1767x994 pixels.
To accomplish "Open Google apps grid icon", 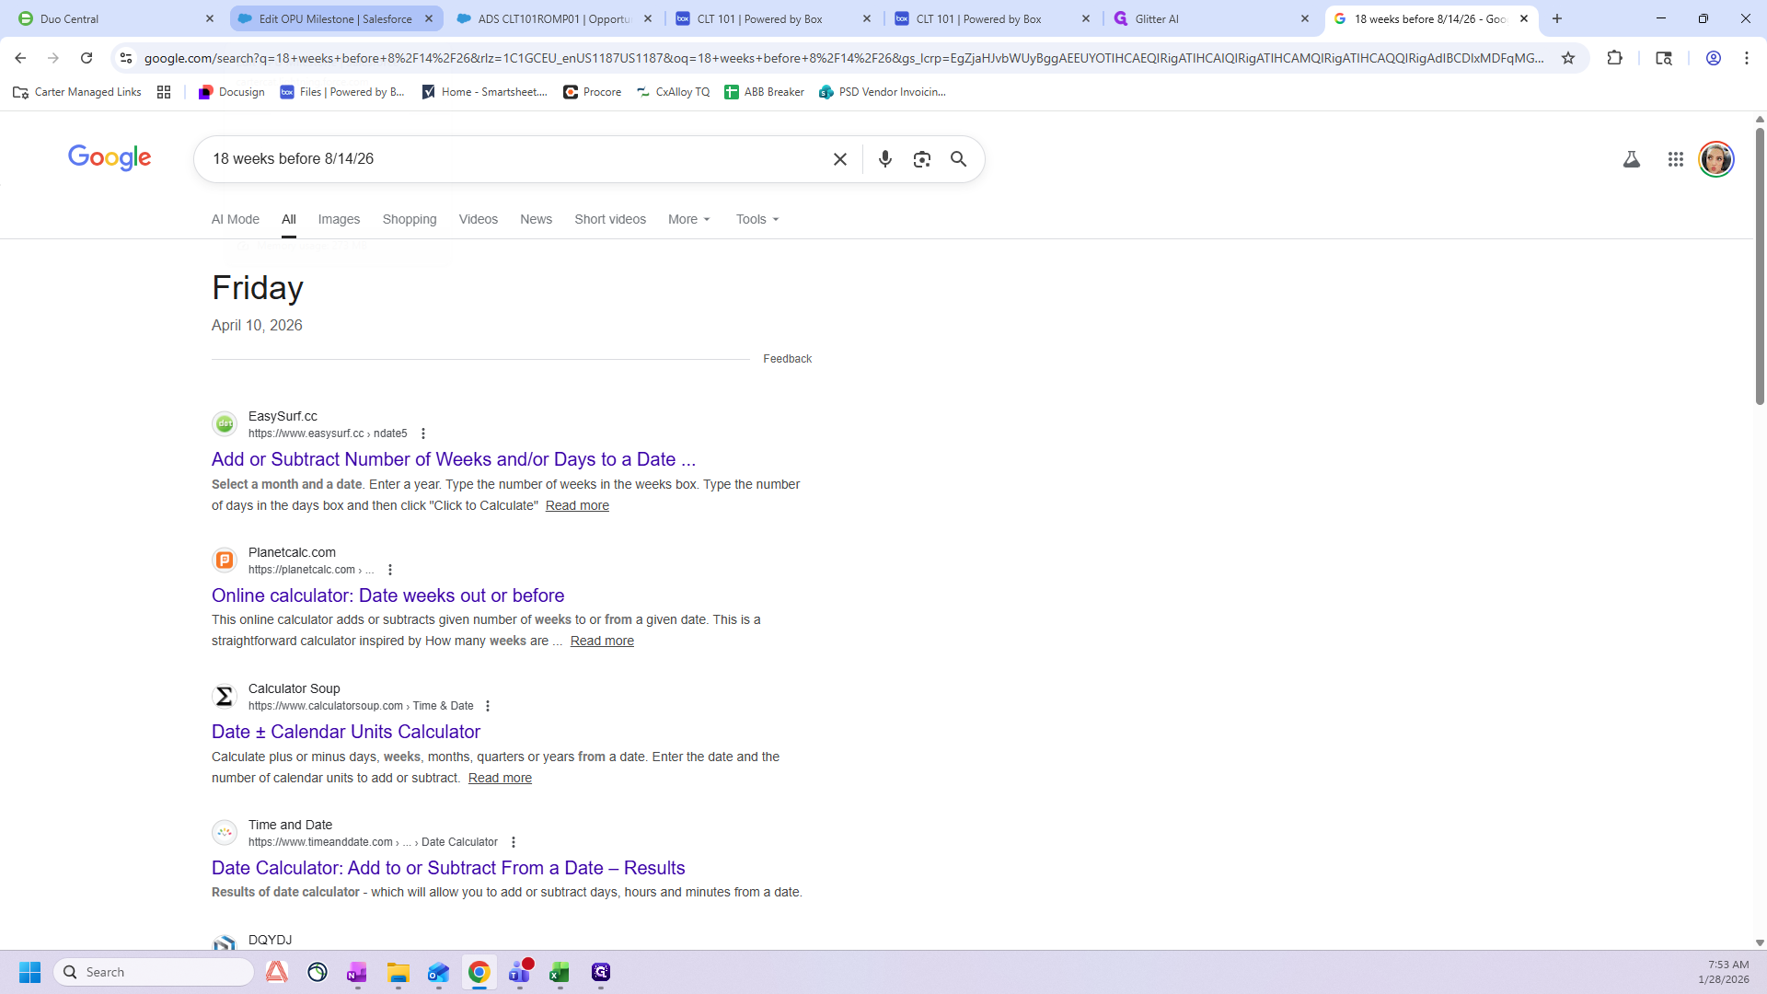I will point(1675,159).
